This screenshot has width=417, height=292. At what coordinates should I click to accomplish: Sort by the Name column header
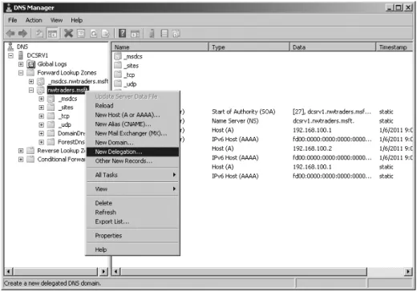tap(160, 47)
